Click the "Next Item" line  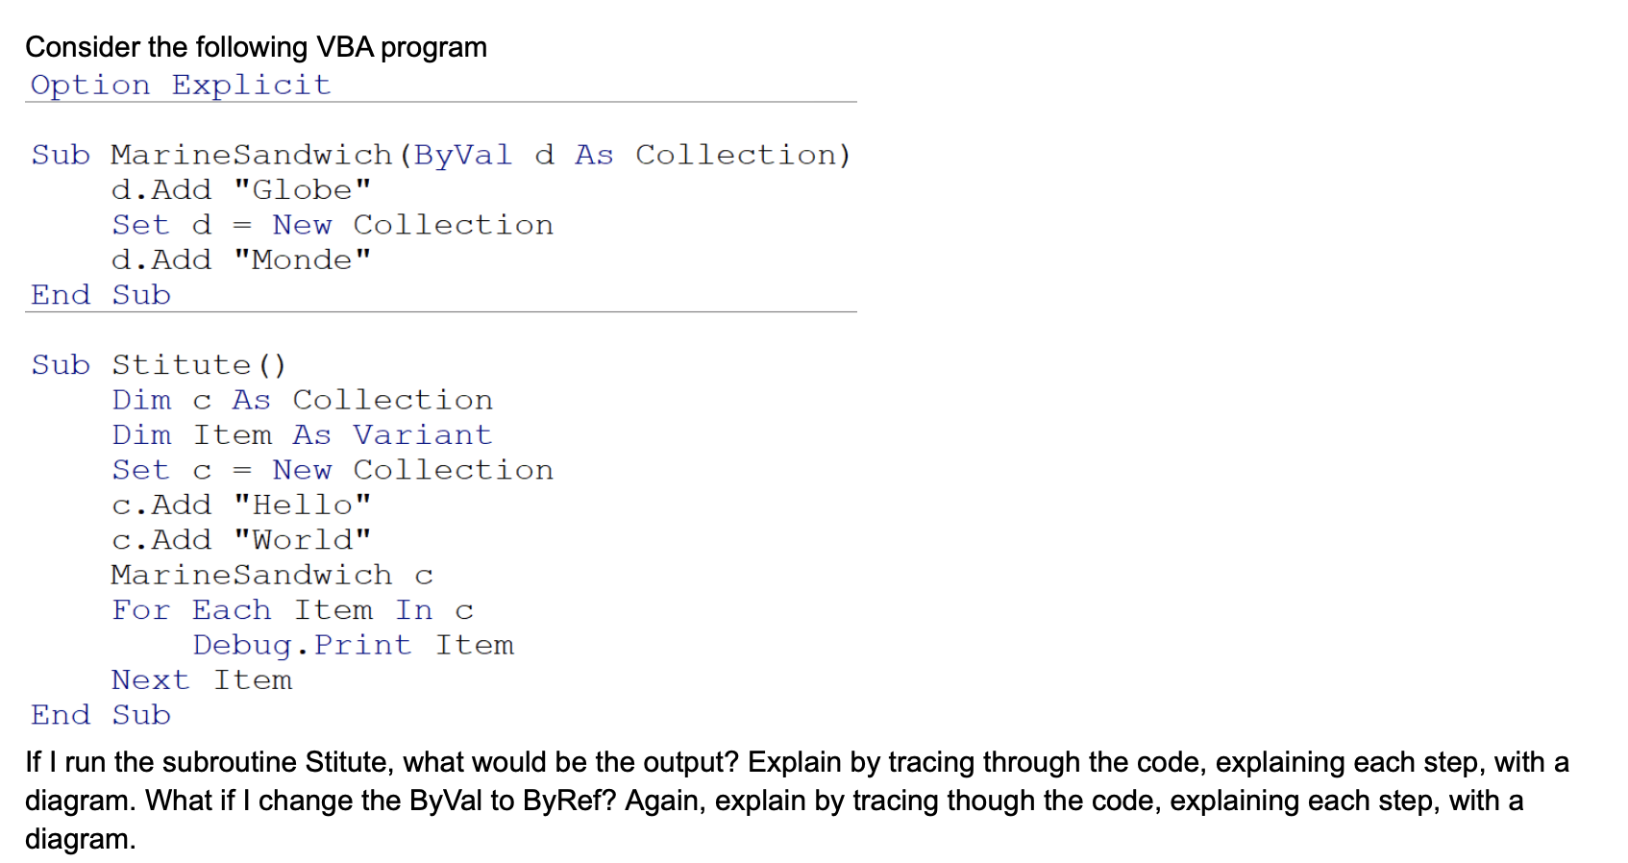202,680
